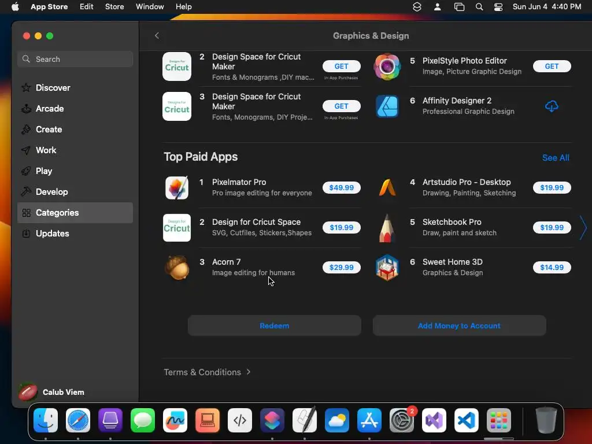The image size is (592, 444).
Task: Open Weather app in the Dock
Action: [337, 420]
